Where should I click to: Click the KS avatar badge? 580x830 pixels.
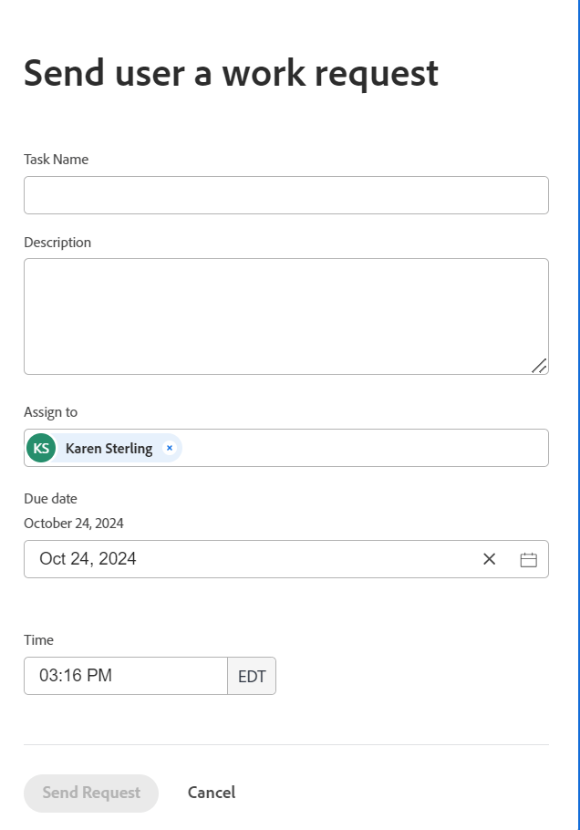point(41,448)
